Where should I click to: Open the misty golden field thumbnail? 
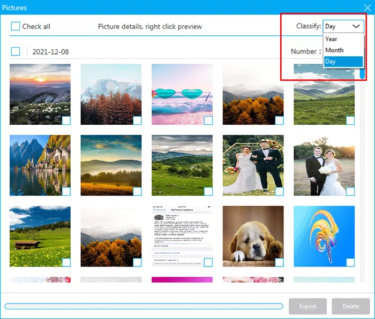111,165
